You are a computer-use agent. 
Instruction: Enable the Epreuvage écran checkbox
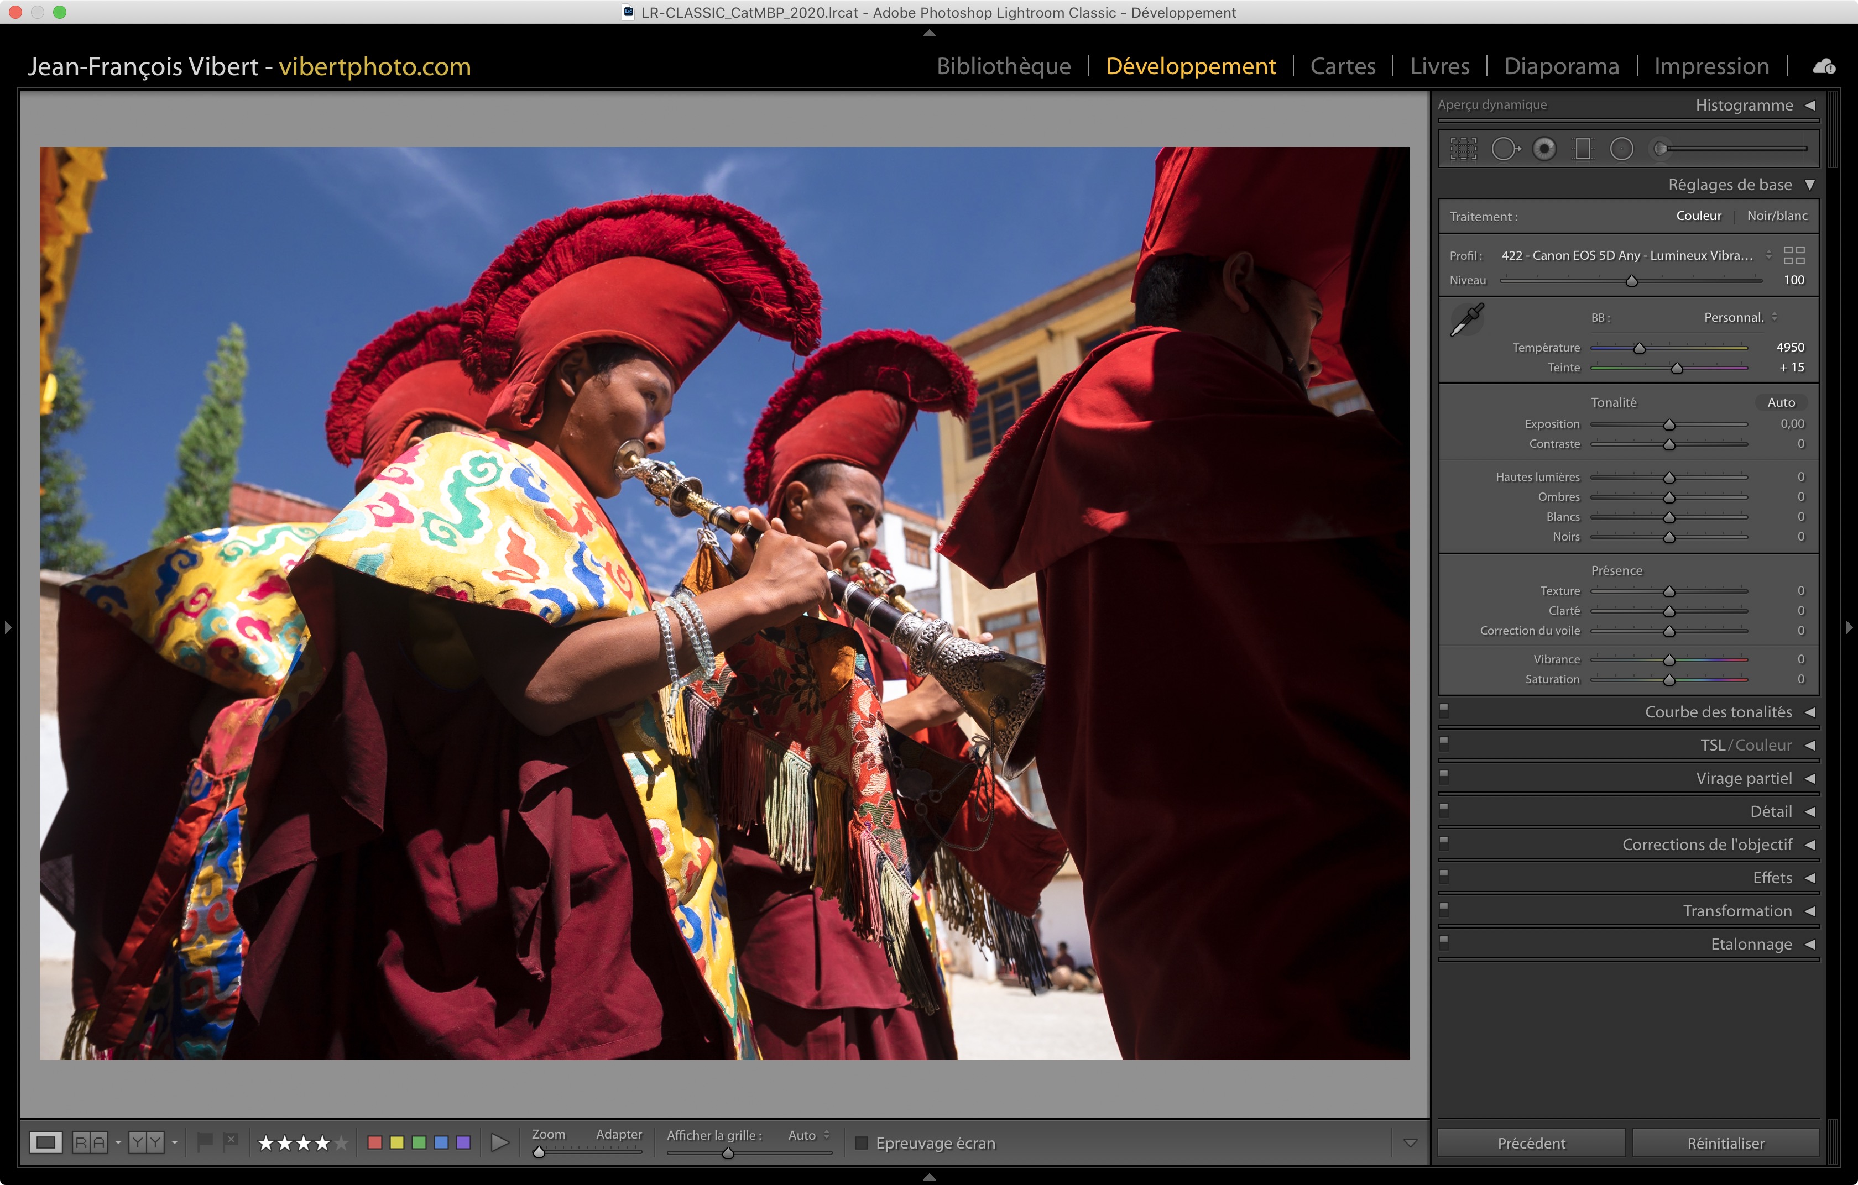click(862, 1142)
